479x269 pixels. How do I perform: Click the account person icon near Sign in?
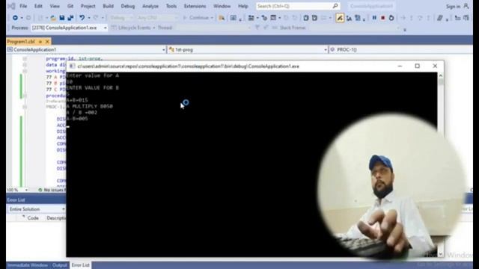[x=466, y=6]
